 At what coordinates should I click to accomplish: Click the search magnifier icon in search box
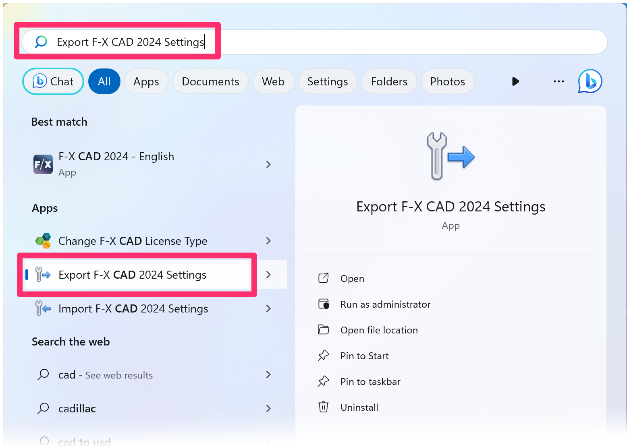coord(41,42)
